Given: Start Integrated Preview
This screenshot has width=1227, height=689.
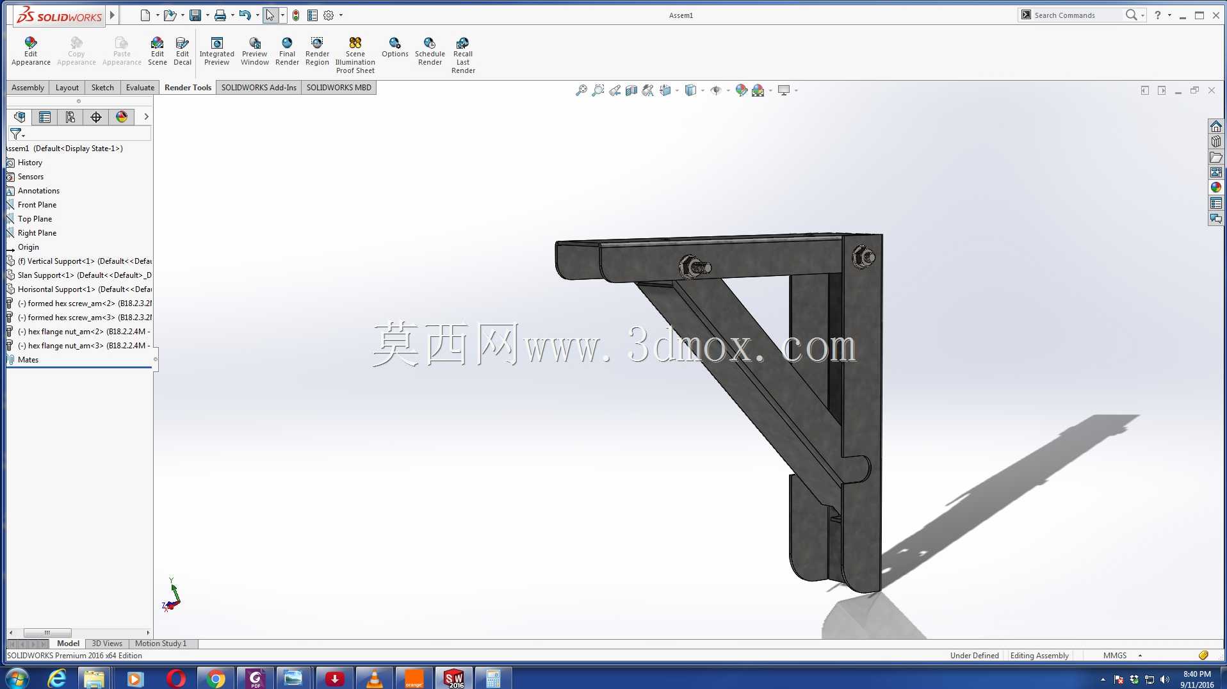Looking at the screenshot, I should pyautogui.click(x=216, y=51).
